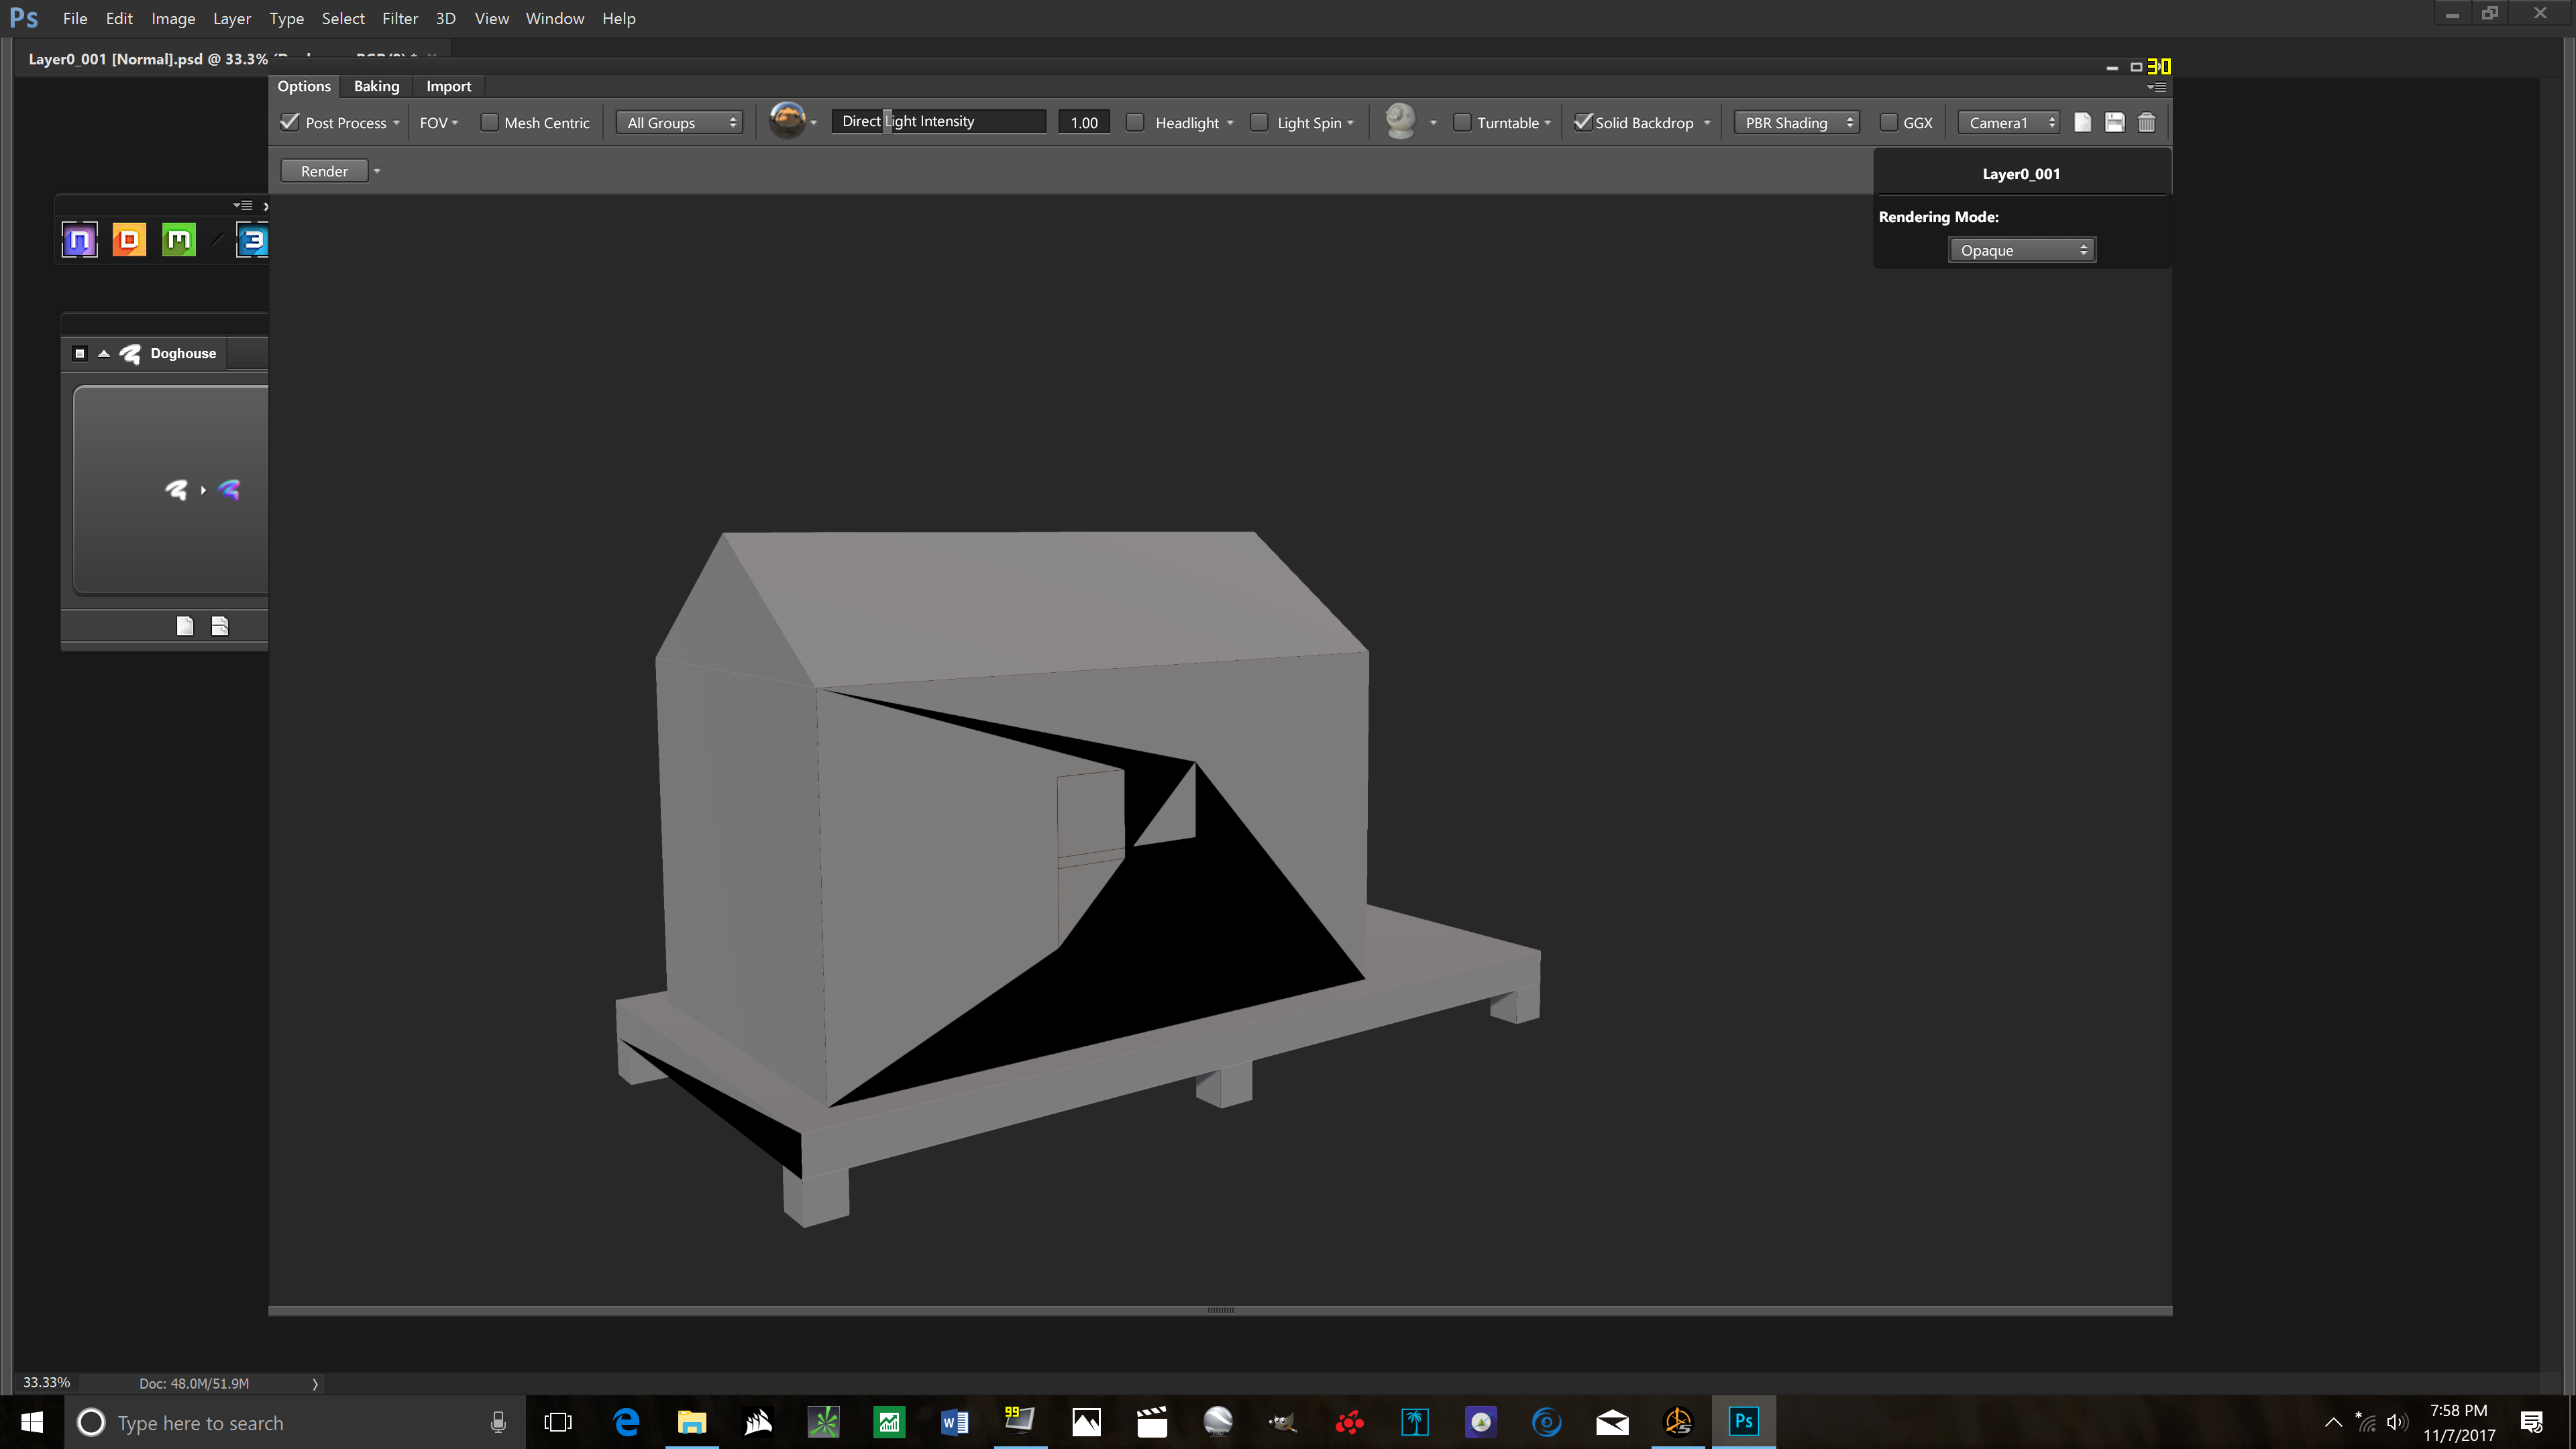Click the Photoshop icon in taskbar
The height and width of the screenshot is (1449, 2576).
1744,1421
